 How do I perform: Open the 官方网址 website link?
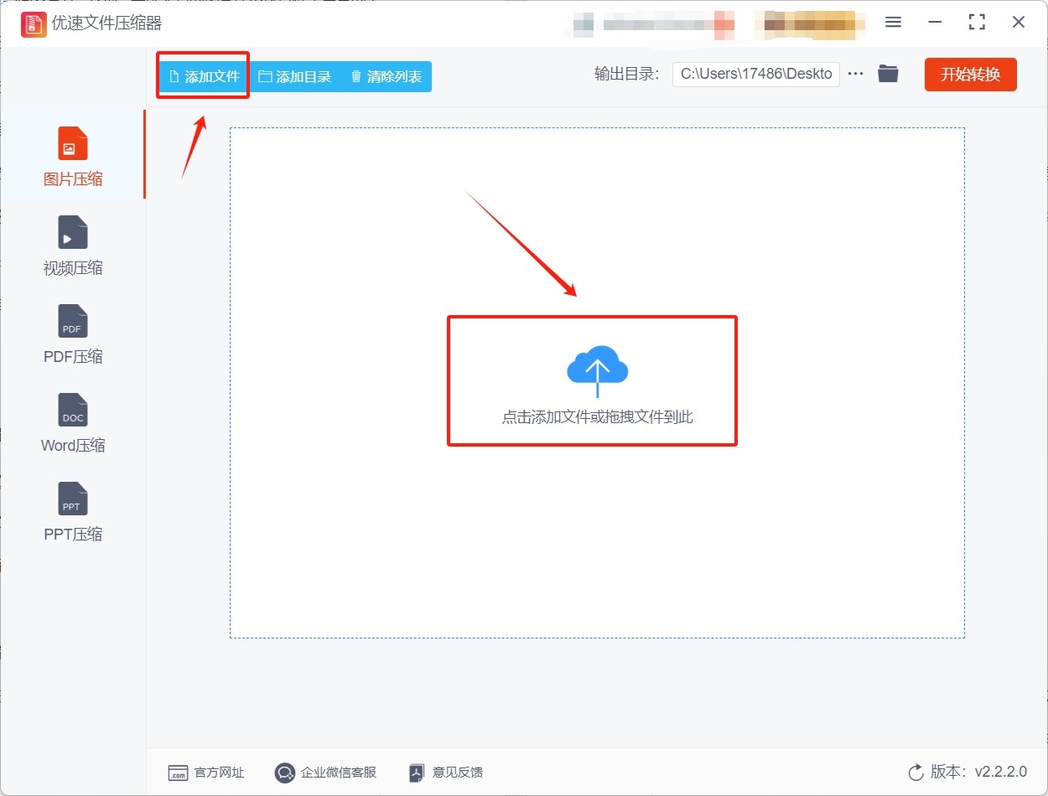[206, 773]
